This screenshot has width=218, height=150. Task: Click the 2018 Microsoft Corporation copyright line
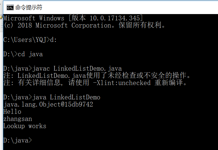tap(84, 25)
